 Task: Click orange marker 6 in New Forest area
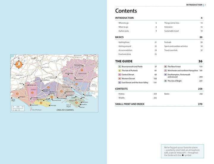(62, 91)
